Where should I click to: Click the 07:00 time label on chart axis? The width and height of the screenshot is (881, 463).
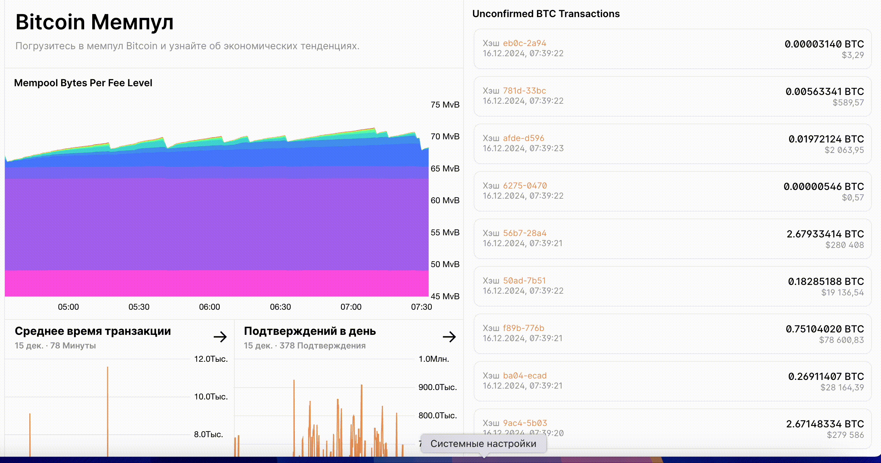click(351, 307)
